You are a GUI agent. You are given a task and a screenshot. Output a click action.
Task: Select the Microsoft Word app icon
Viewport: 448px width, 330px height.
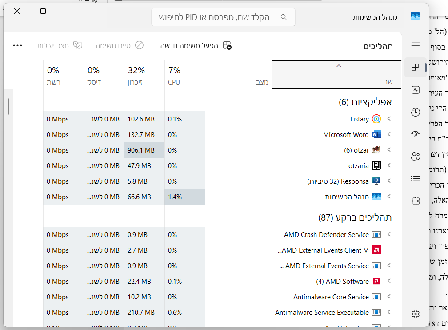coord(376,134)
